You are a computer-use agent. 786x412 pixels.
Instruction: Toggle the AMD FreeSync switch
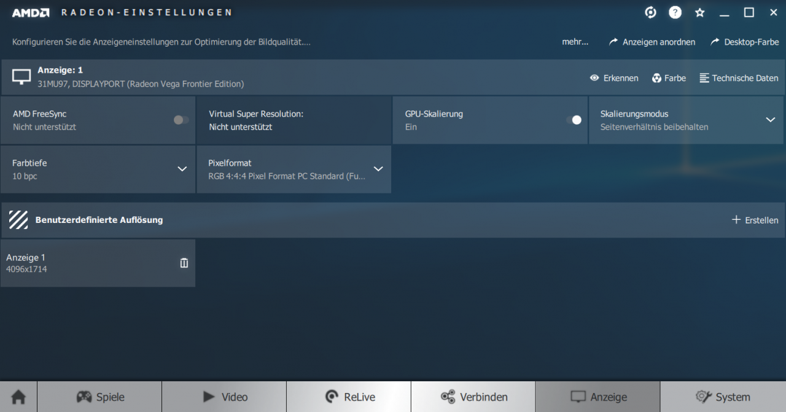[x=181, y=120]
